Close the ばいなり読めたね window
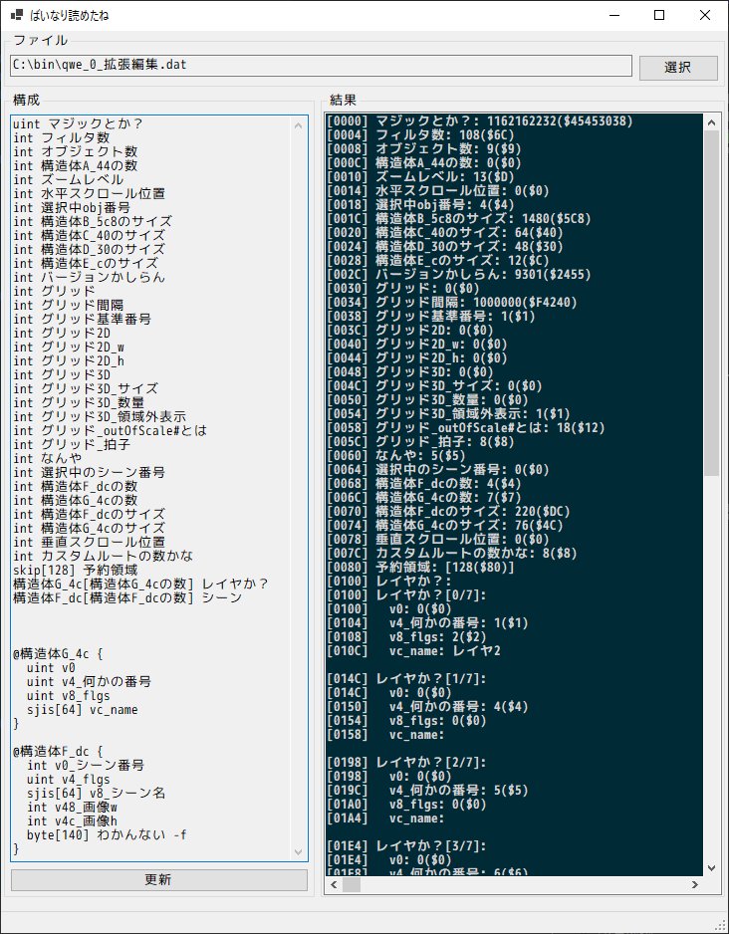729x934 pixels. (704, 16)
